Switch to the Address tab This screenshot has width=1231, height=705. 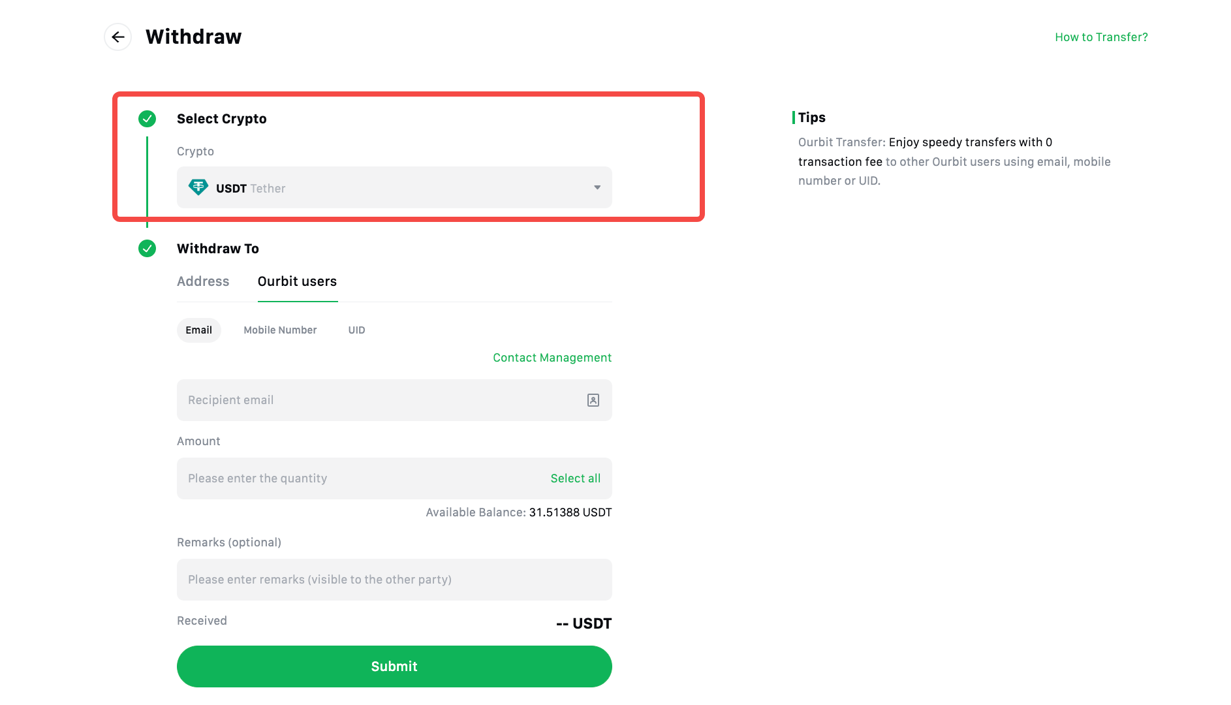(x=203, y=281)
